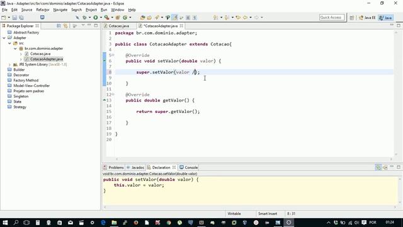Click the Open Perspective icon
This screenshot has height=227, width=403.
(351, 18)
